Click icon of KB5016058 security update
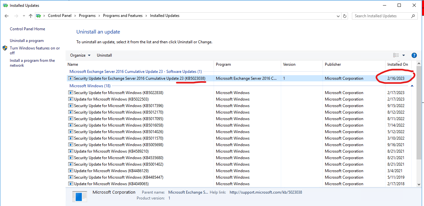This screenshot has width=424, height=206. 71,125
